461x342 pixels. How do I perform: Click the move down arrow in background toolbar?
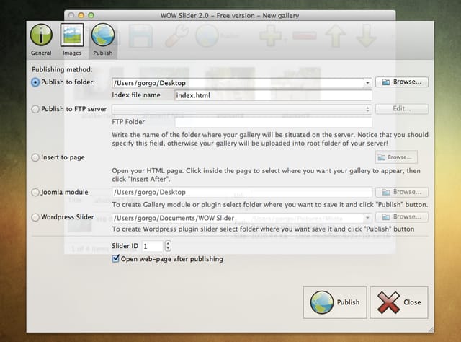[366, 36]
